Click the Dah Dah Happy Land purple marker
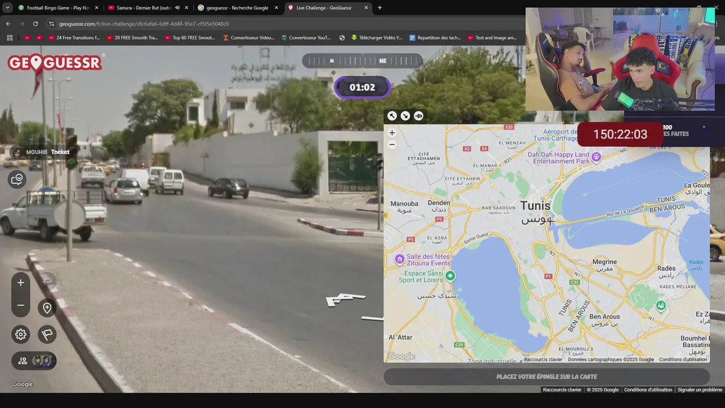 (x=596, y=156)
